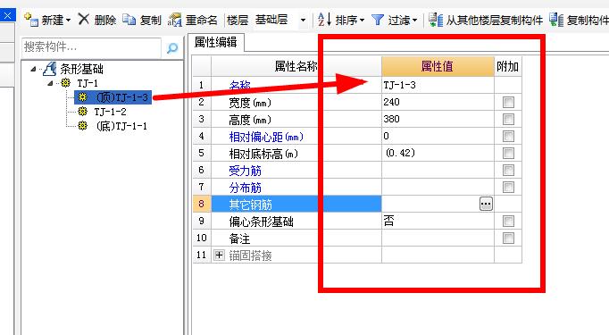Open the 排序 dropdown arrow
The image size is (609, 335).
tap(362, 21)
